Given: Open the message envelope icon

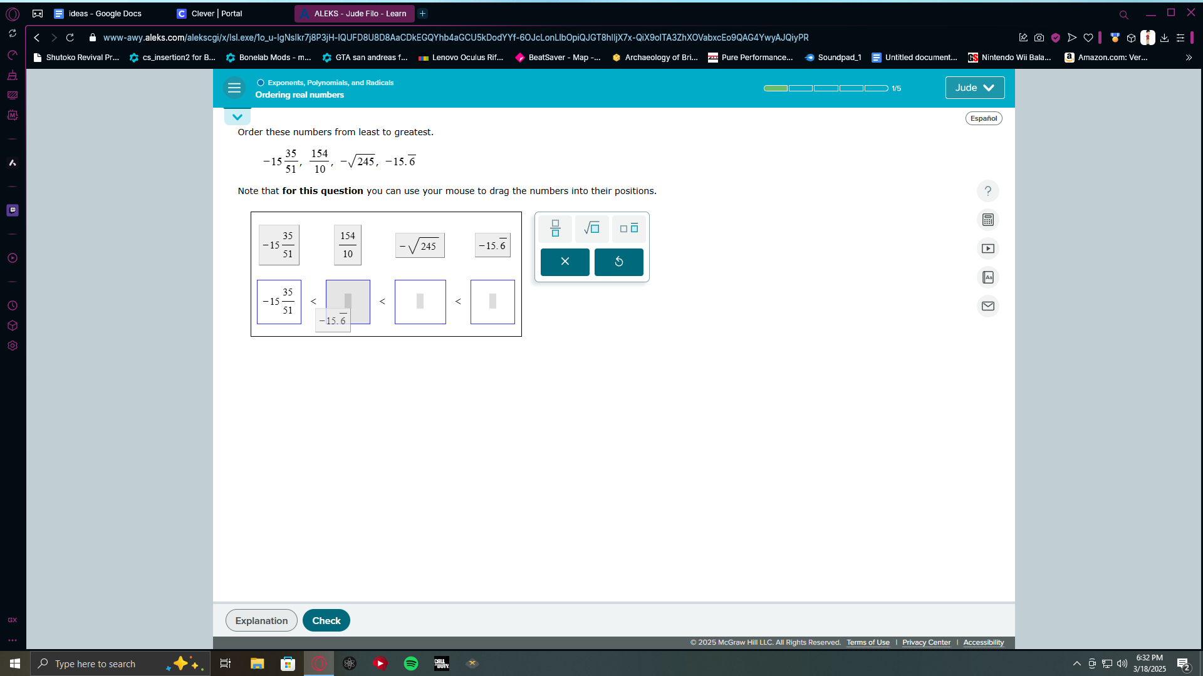Looking at the screenshot, I should [988, 306].
